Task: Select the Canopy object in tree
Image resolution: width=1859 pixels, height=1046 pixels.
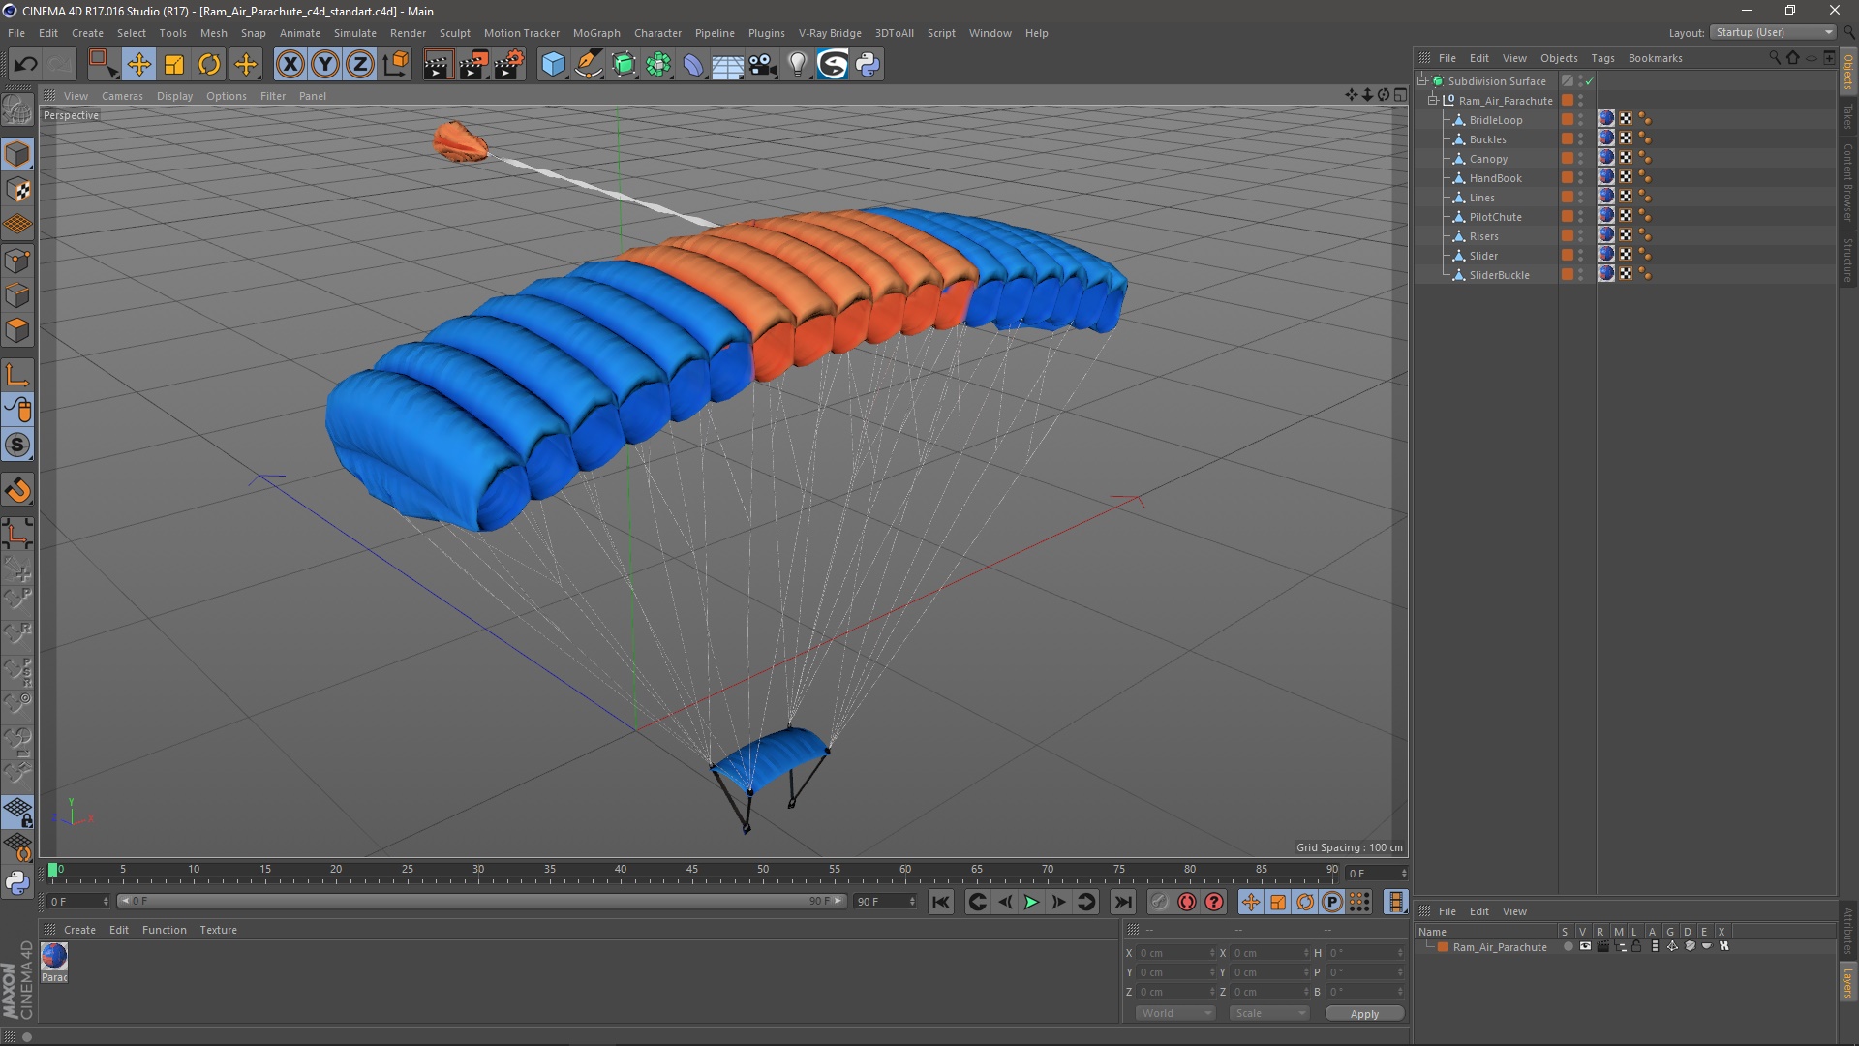Action: click(1488, 159)
